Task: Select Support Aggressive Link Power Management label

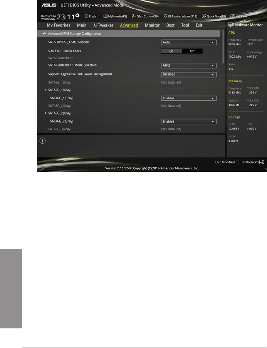Action: pyautogui.click(x=80, y=74)
